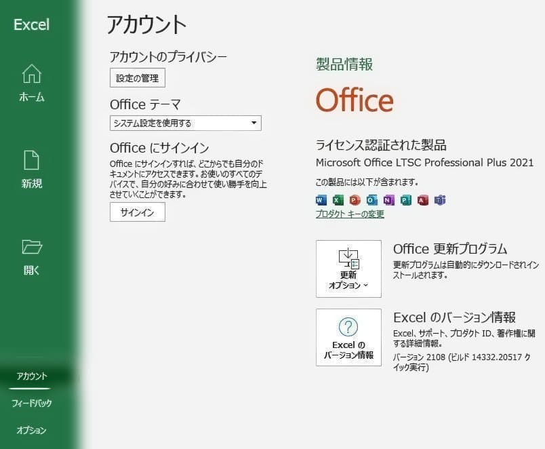Select the PowerPoint icon
Screen dimensions: 545x449
pos(353,200)
